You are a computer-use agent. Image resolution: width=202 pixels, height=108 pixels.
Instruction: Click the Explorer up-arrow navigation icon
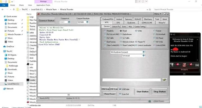(14, 9)
